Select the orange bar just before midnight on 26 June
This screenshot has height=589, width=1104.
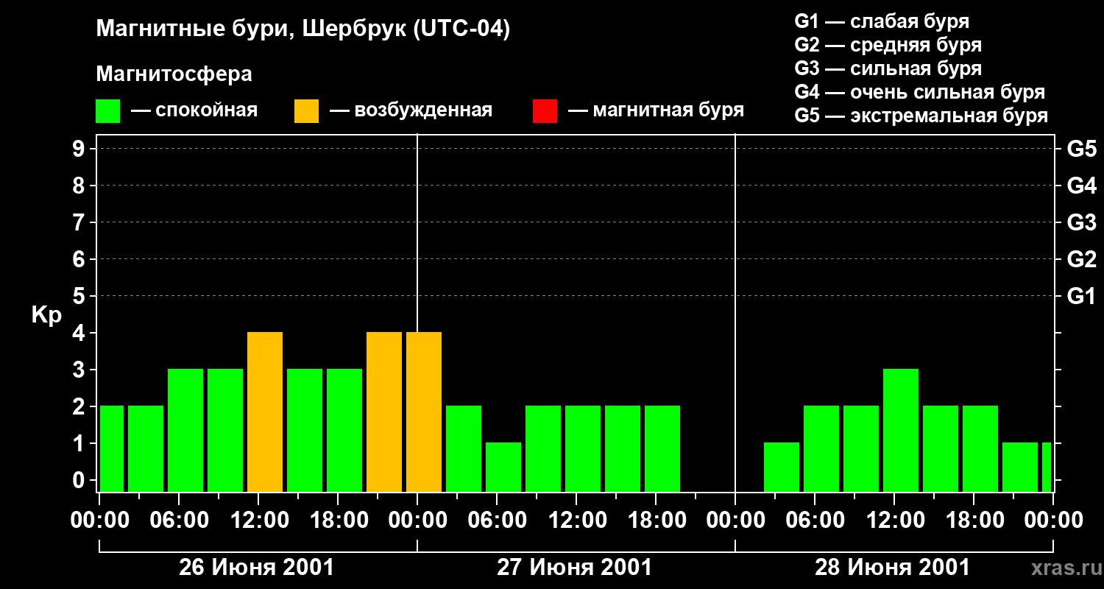coord(384,412)
